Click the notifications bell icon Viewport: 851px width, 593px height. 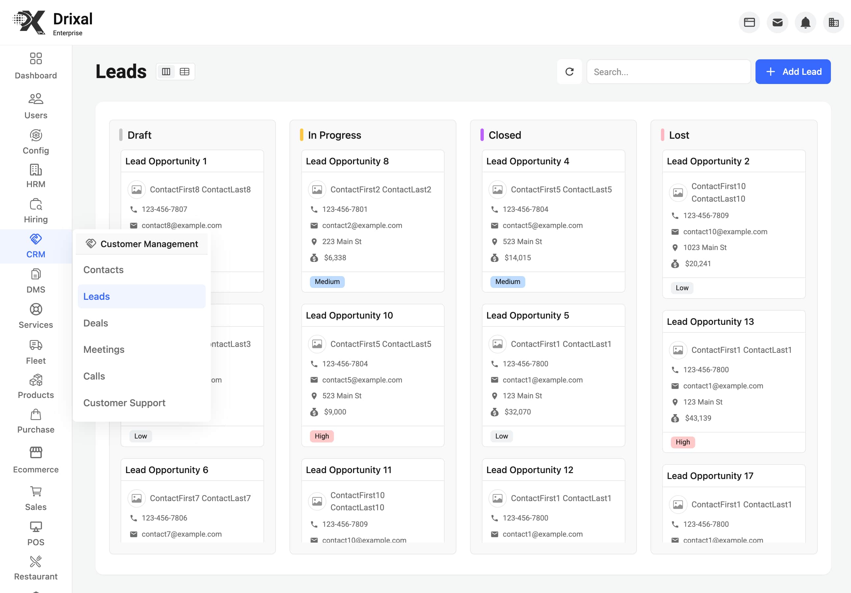tap(805, 23)
